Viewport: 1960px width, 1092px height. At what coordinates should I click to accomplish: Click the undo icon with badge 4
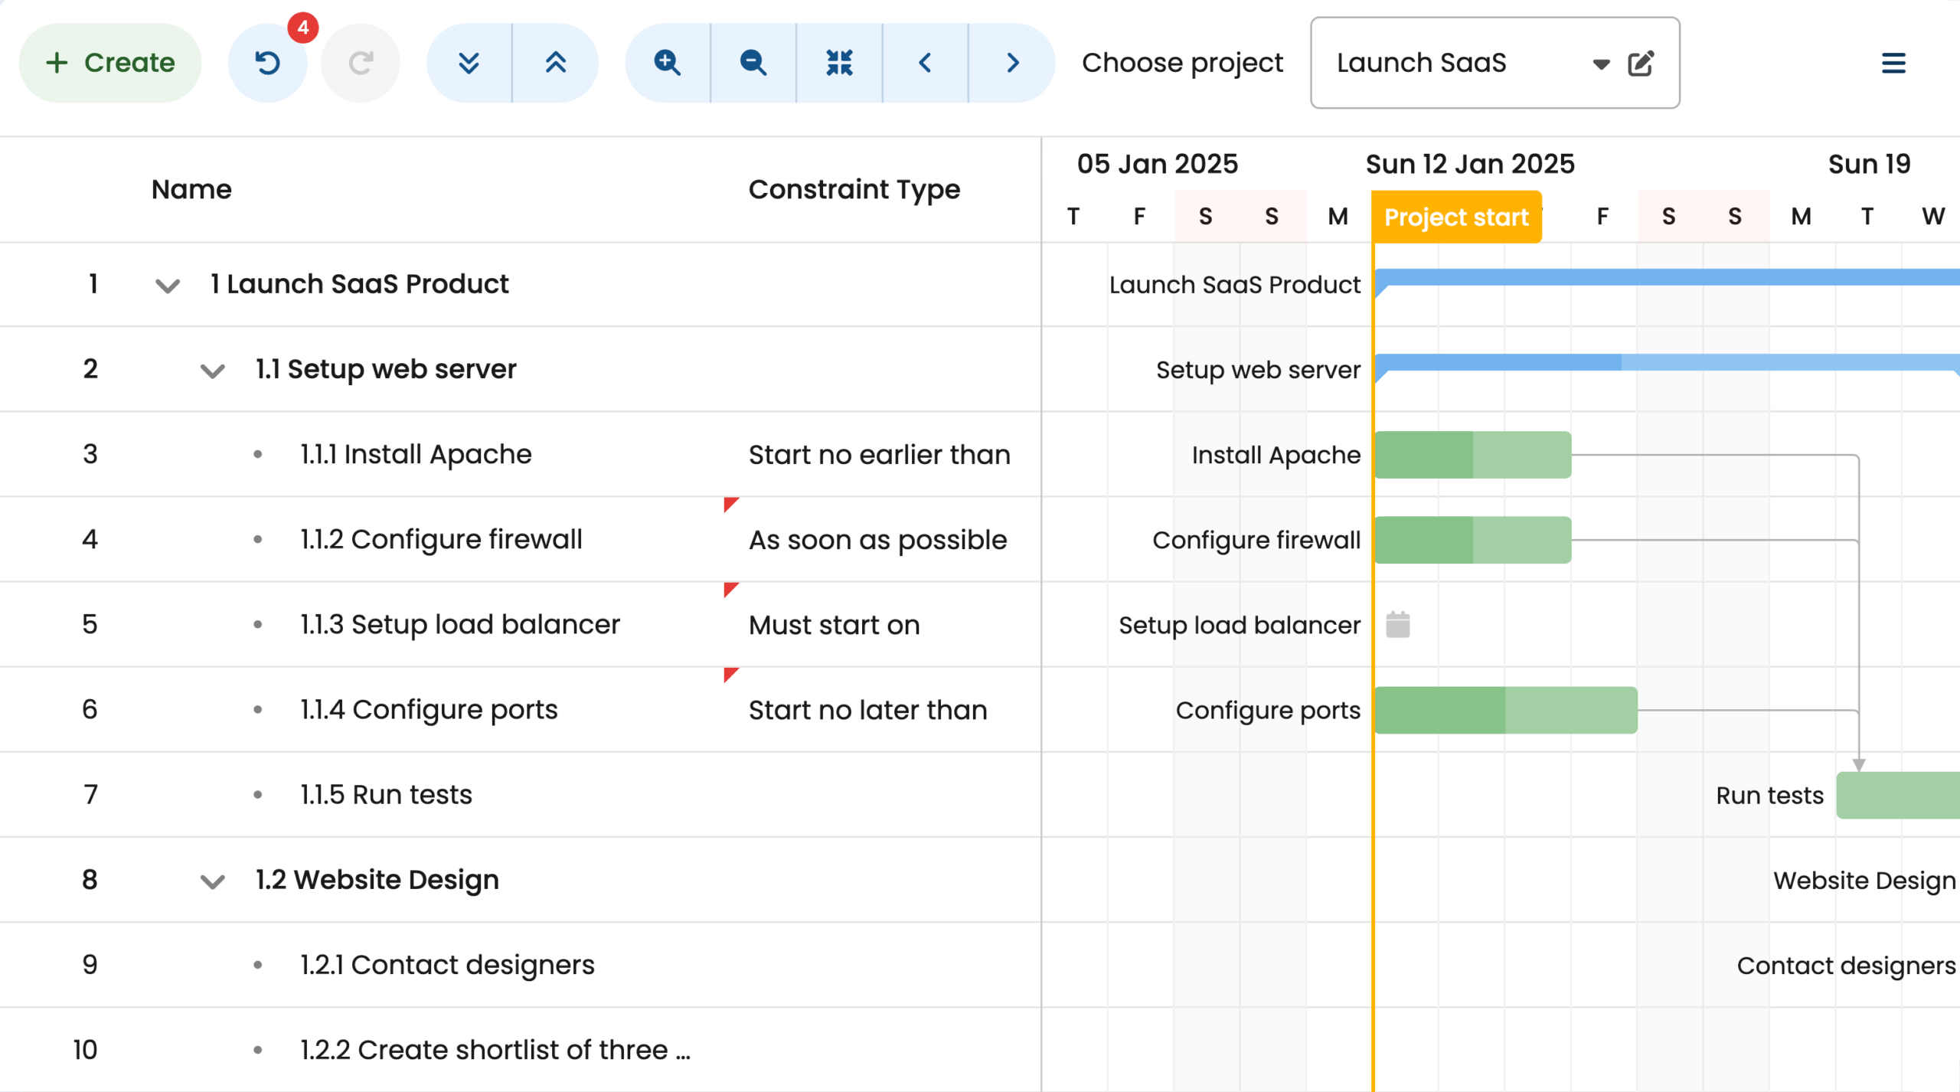click(267, 63)
